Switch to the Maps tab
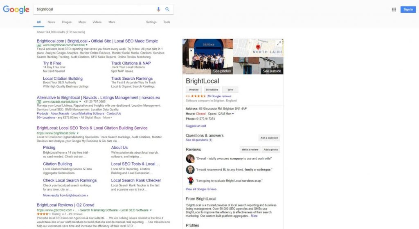Screen dimensions: 419x229 click(x=82, y=22)
